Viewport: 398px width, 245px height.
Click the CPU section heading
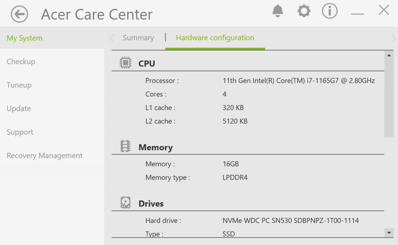click(x=147, y=64)
